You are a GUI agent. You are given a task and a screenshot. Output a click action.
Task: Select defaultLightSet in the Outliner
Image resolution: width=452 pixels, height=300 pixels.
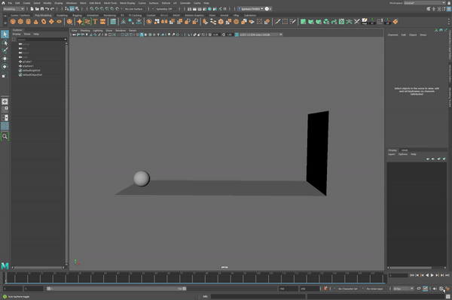(31, 70)
